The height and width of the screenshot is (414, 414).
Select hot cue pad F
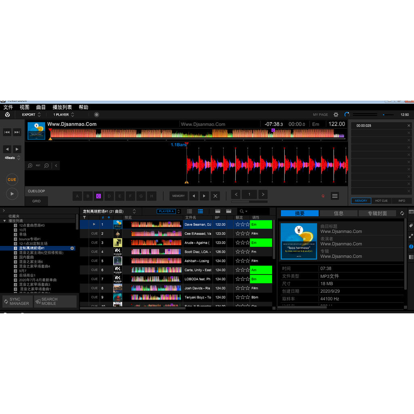tap(130, 196)
